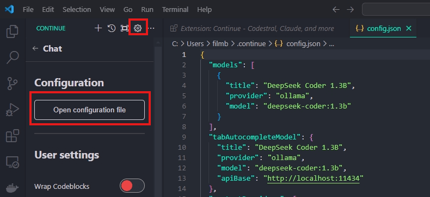Open Run and Debug view

[x=13, y=110]
